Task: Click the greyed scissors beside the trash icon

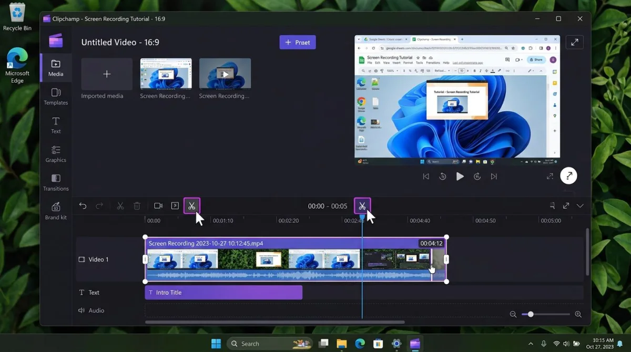Action: point(120,206)
